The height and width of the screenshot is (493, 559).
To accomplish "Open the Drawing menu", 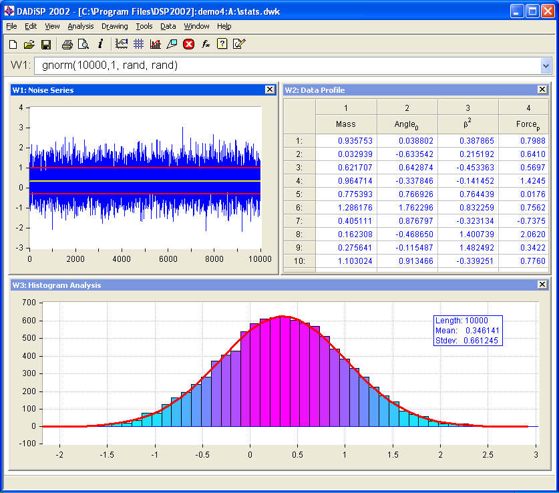I will click(114, 26).
